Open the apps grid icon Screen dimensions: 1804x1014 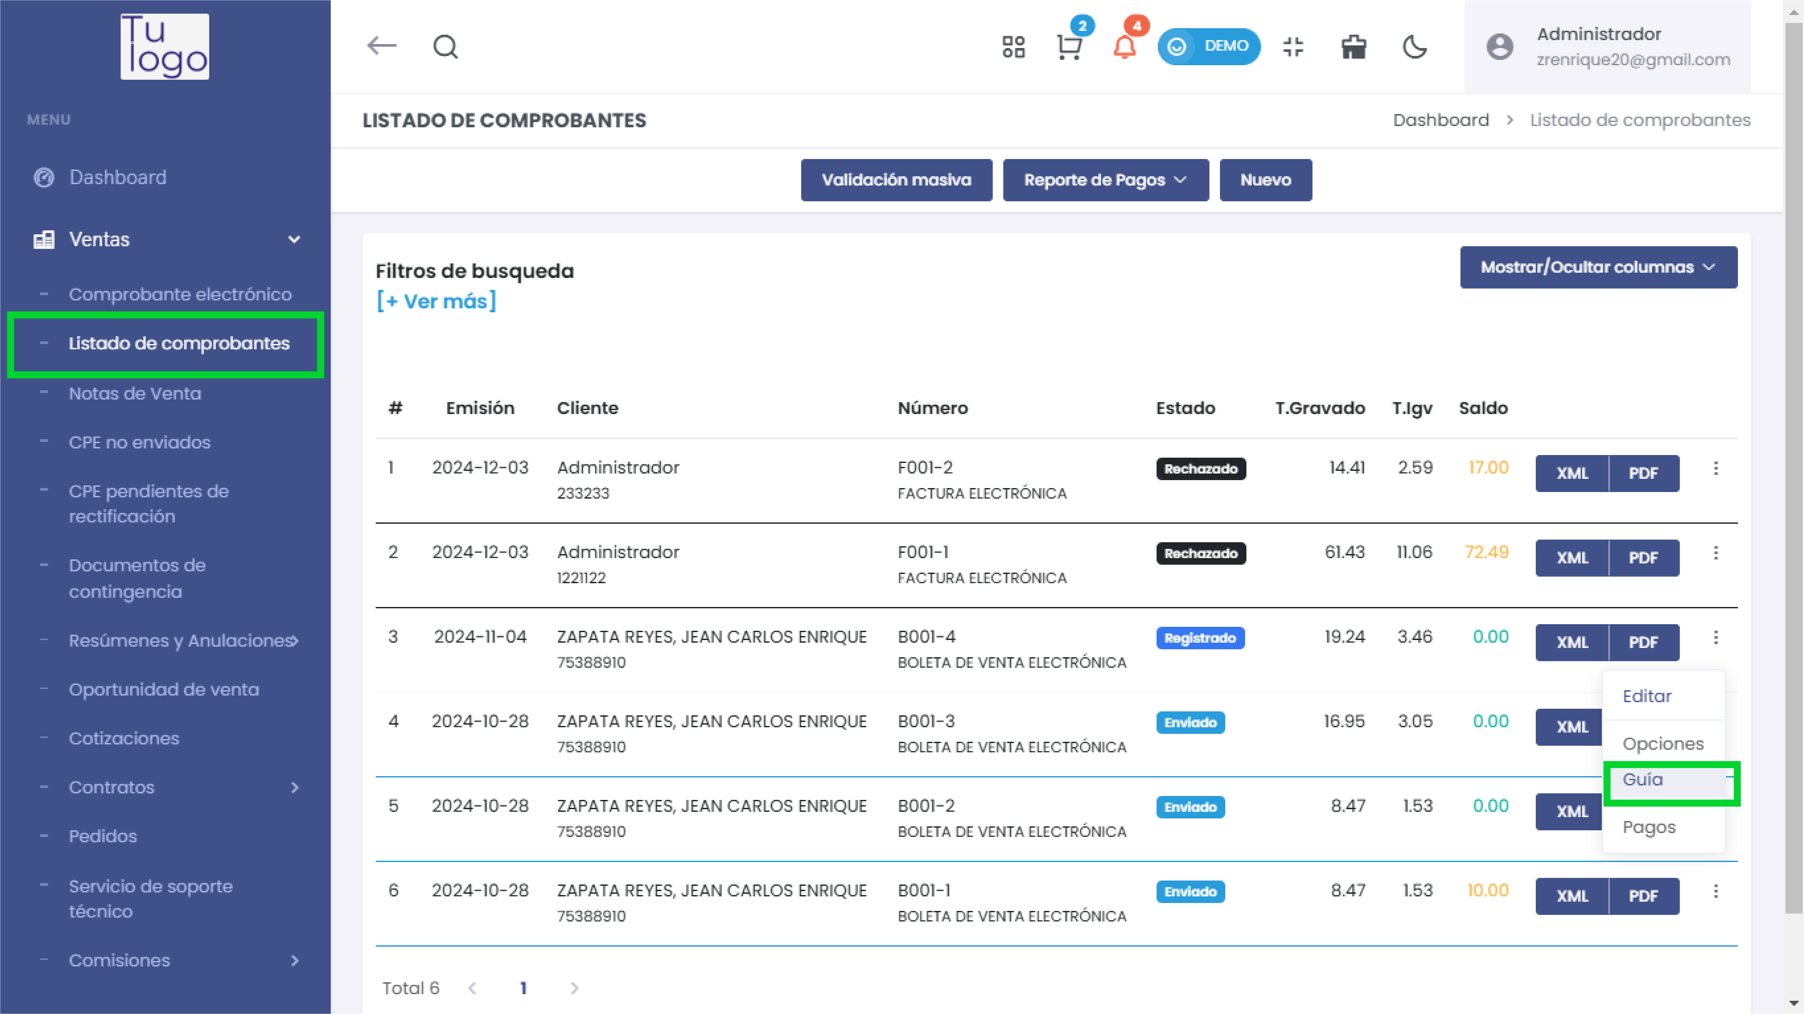[x=1013, y=47]
